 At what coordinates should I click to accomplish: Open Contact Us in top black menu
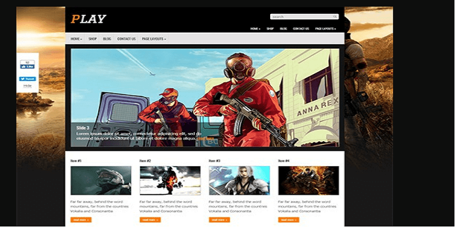point(301,29)
